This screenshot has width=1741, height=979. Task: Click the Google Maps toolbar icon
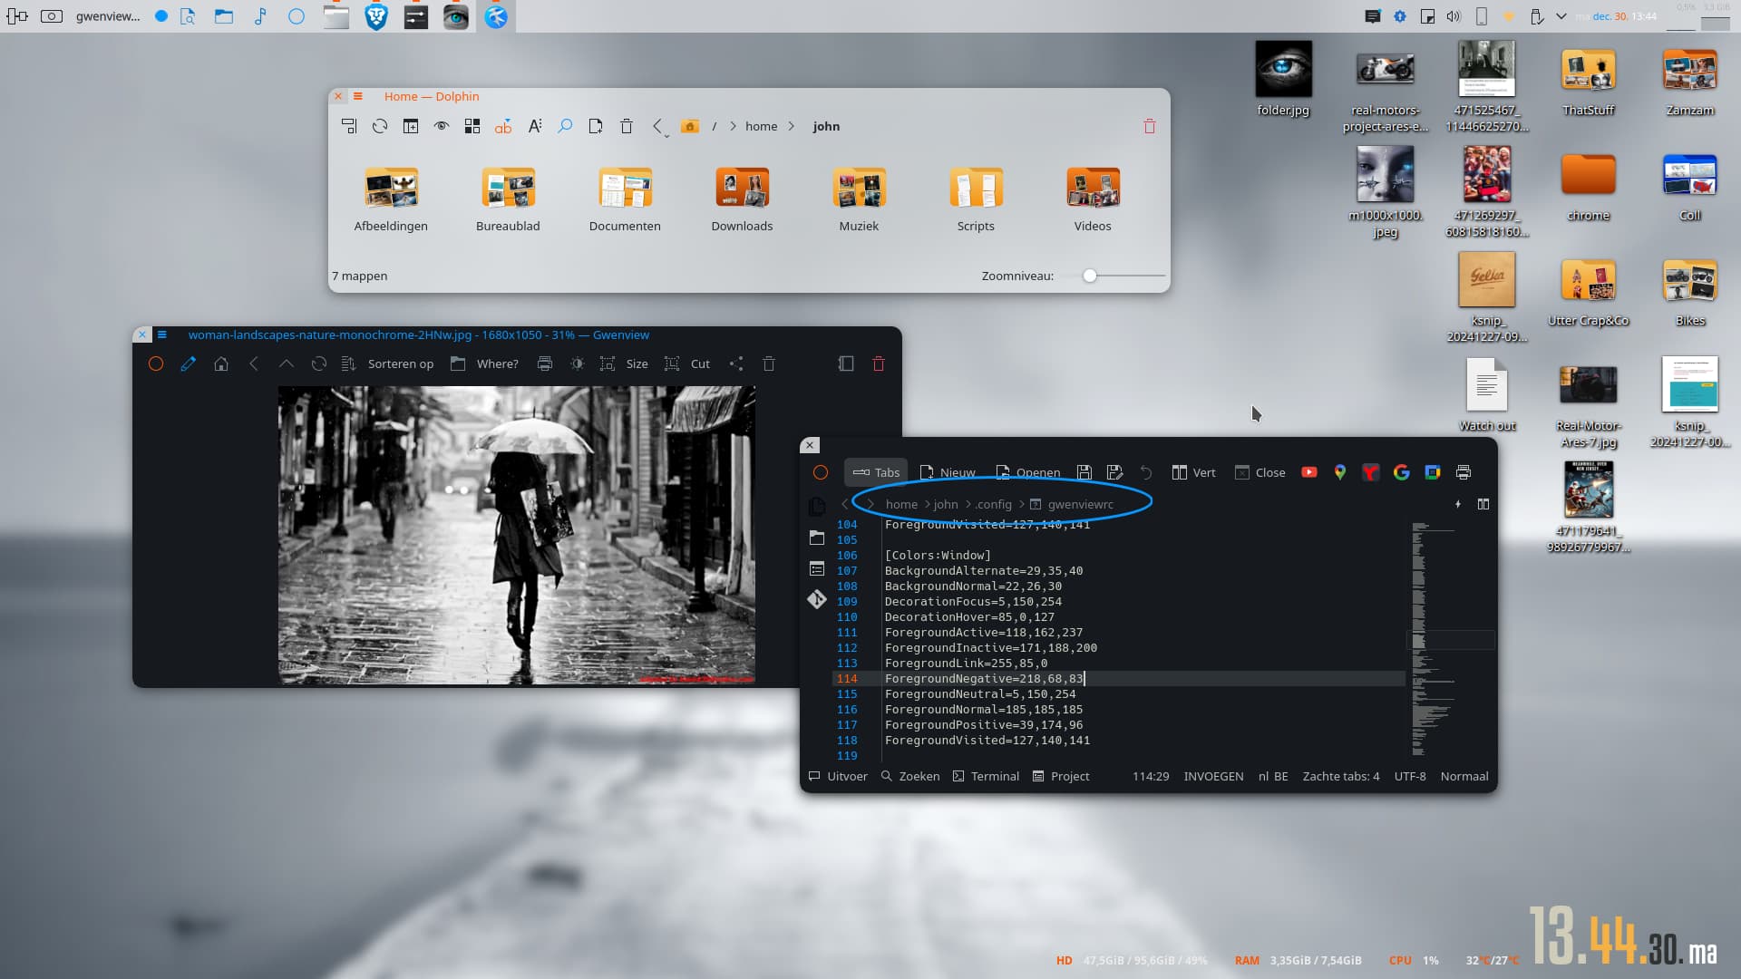point(1339,472)
